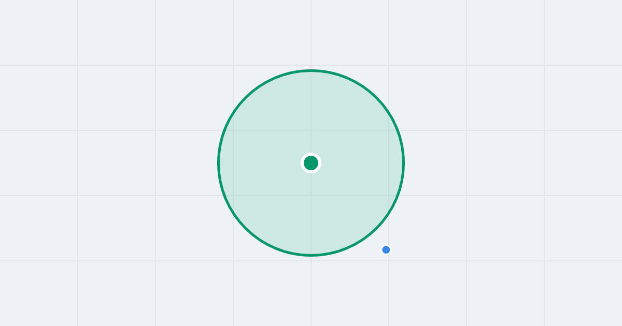Click the lower-right grid intersection inside the circle
Screen dimensions: 622x326
click(389, 196)
